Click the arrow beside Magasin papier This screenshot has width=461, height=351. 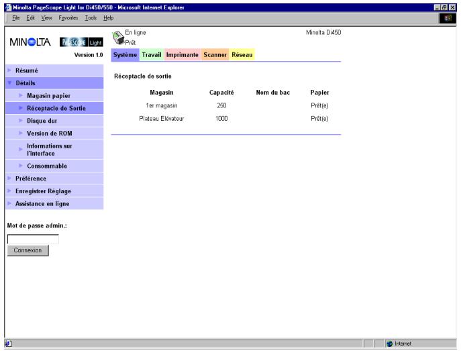(x=21, y=95)
